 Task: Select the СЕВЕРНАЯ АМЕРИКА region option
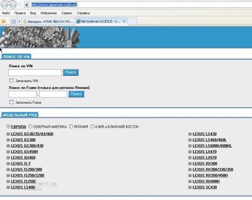click(x=31, y=126)
